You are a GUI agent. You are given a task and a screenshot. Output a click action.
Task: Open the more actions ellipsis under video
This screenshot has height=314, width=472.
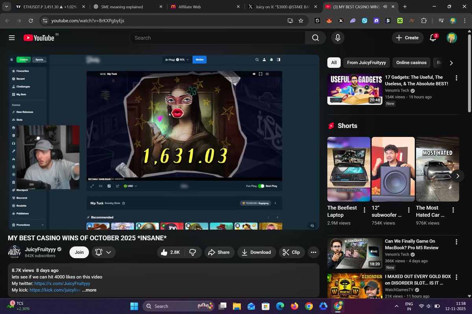pyautogui.click(x=313, y=252)
